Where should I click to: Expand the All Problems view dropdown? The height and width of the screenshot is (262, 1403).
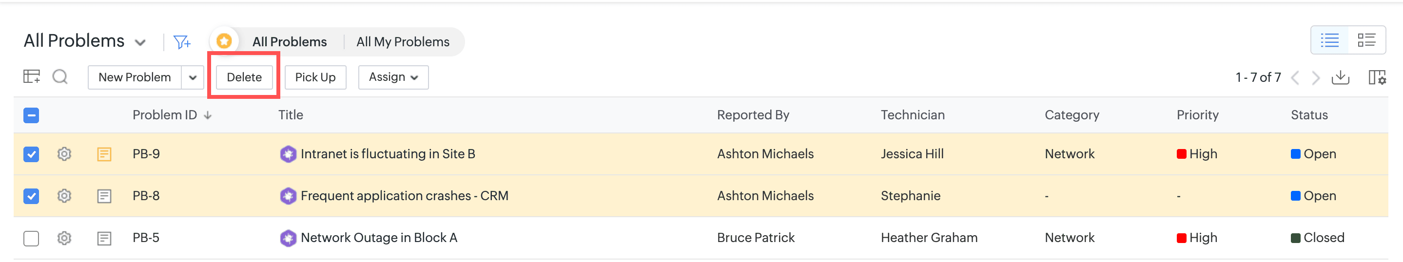140,42
